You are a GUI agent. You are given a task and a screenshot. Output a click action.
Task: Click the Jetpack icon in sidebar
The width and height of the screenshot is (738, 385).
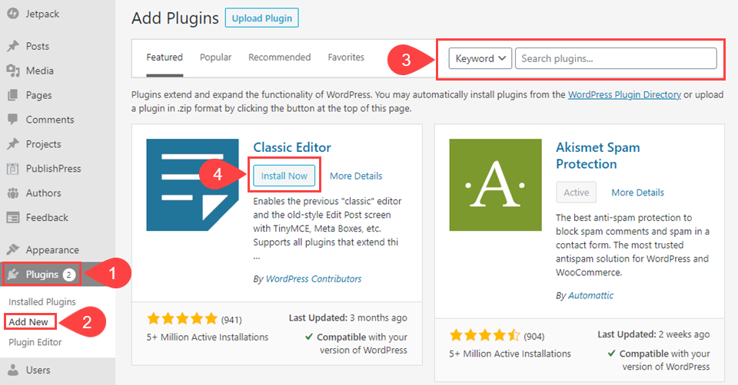point(12,14)
